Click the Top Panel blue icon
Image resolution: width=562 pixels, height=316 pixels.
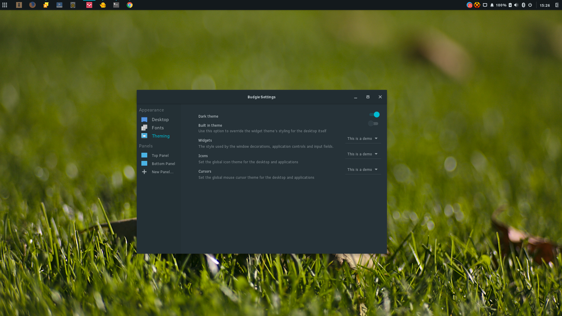144,155
